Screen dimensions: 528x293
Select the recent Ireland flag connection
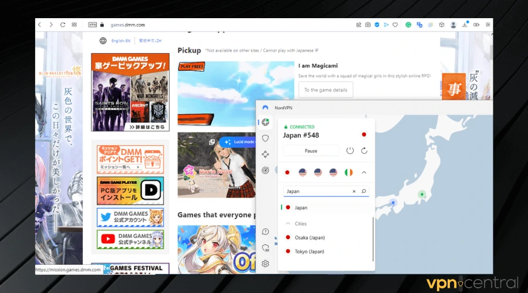tap(348, 172)
